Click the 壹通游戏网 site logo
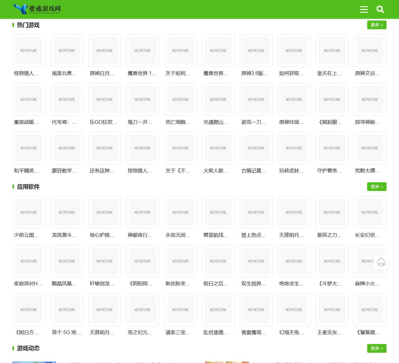Viewport: 399px width, 363px height. pos(37,9)
